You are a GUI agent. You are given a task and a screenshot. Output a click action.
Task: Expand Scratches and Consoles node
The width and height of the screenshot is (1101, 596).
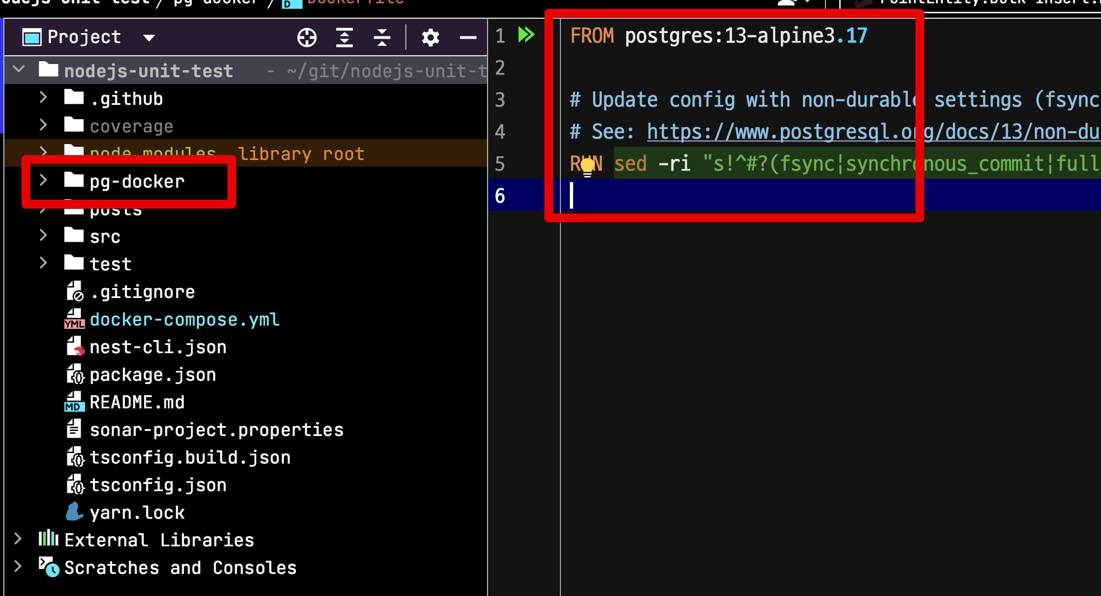(x=18, y=566)
